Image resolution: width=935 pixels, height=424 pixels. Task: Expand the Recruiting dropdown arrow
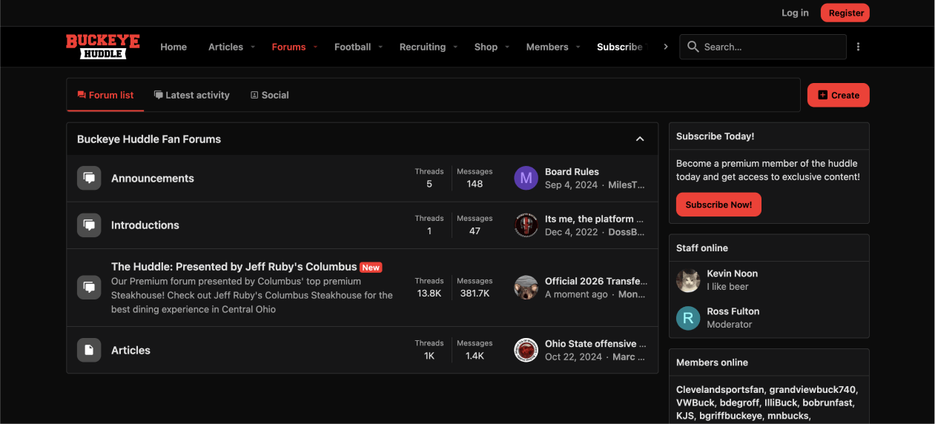pyautogui.click(x=455, y=47)
